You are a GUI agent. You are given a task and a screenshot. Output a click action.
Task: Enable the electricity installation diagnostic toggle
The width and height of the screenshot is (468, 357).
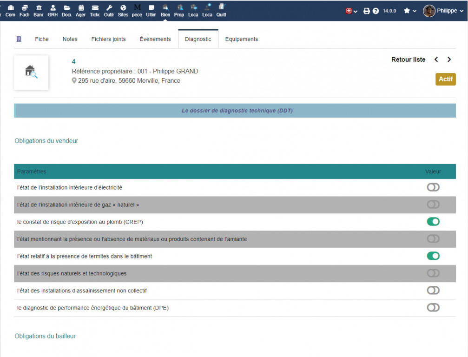(x=433, y=187)
